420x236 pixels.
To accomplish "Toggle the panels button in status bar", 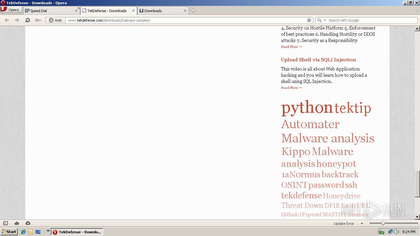I will (x=6, y=223).
